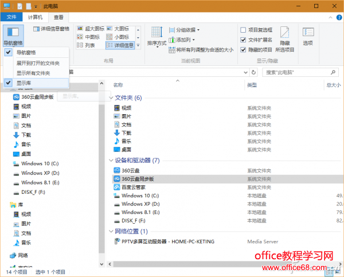Select 小图标 small icons layout

[x=118, y=37]
